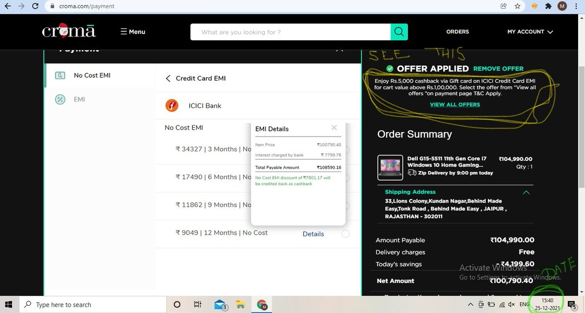Select the ₹ 17490 | 6 Months plan row

258,177
